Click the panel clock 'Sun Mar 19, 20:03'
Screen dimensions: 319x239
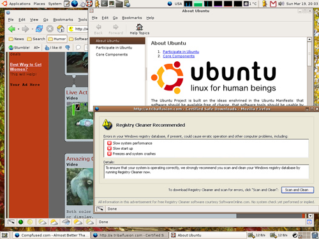pos(302,4)
